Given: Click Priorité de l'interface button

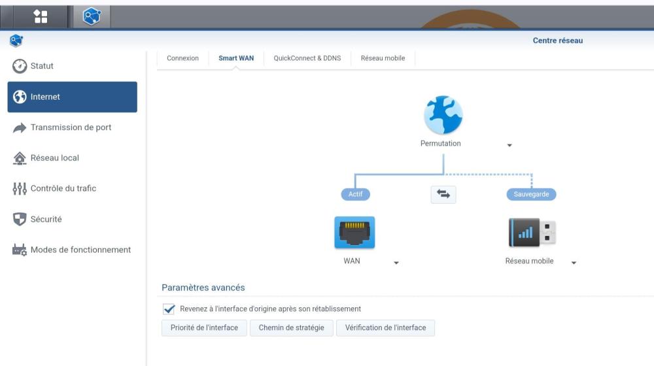Looking at the screenshot, I should 204,327.
